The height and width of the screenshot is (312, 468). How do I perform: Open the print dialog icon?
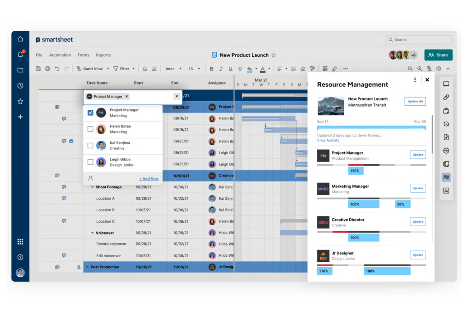pos(47,69)
